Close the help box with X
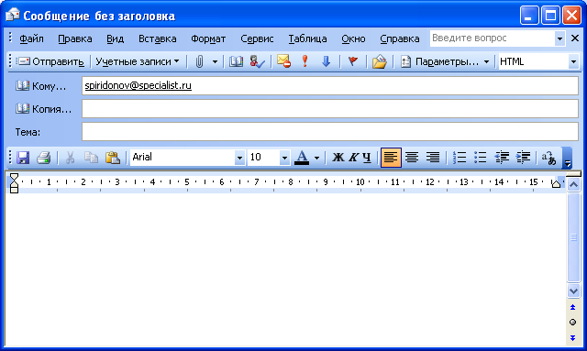 tap(575, 38)
